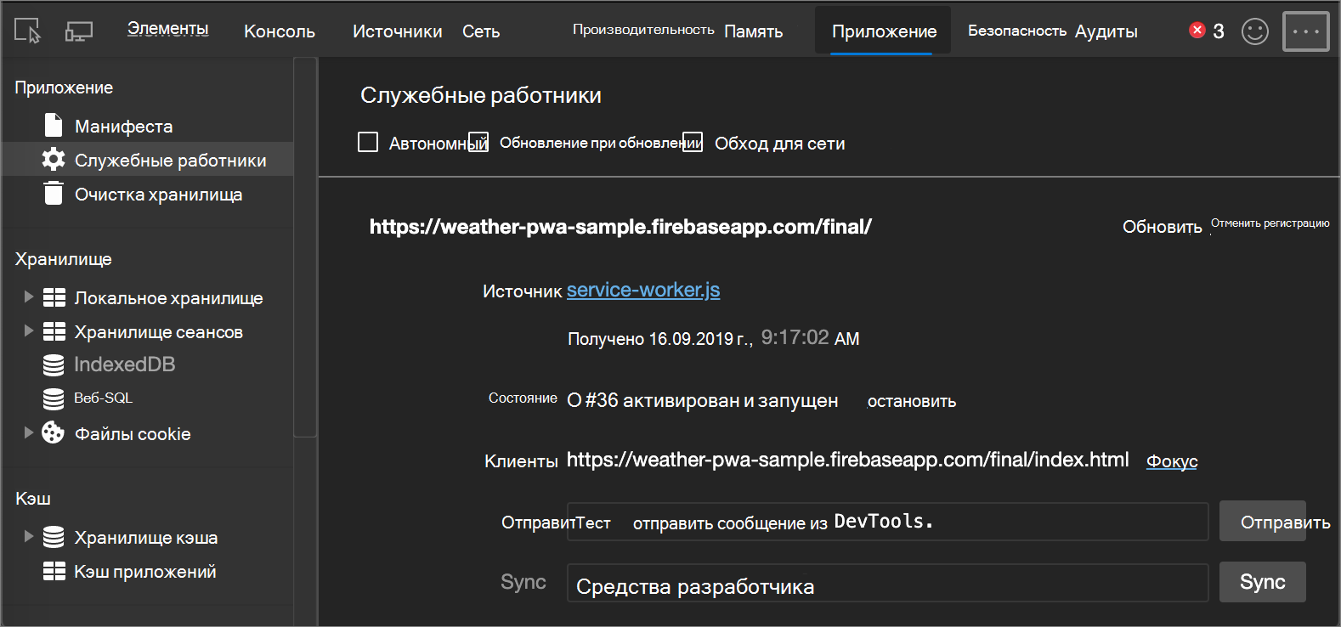Click the sidebar vertical scrollbar

[x=305, y=246]
